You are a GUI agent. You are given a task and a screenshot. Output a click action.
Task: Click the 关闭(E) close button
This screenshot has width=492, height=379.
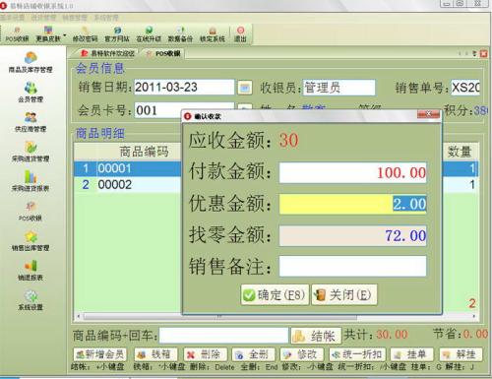[343, 295]
